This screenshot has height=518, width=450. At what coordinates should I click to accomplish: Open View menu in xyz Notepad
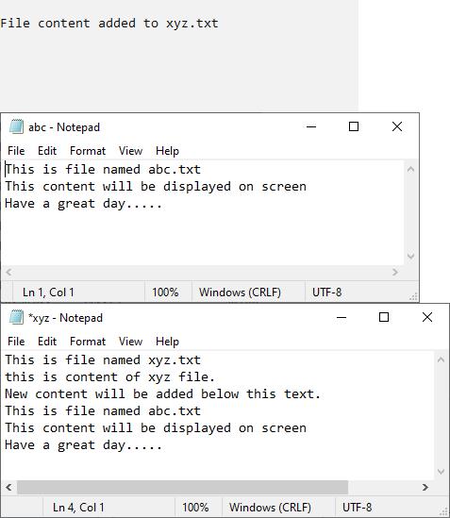coord(131,342)
